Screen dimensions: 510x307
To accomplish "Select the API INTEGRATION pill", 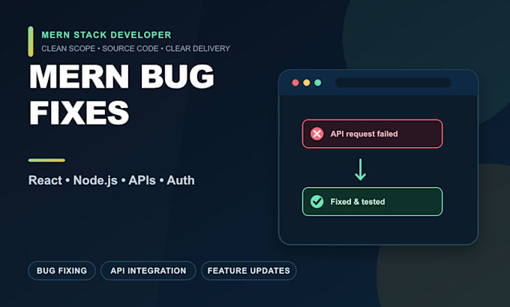I will coord(148,270).
